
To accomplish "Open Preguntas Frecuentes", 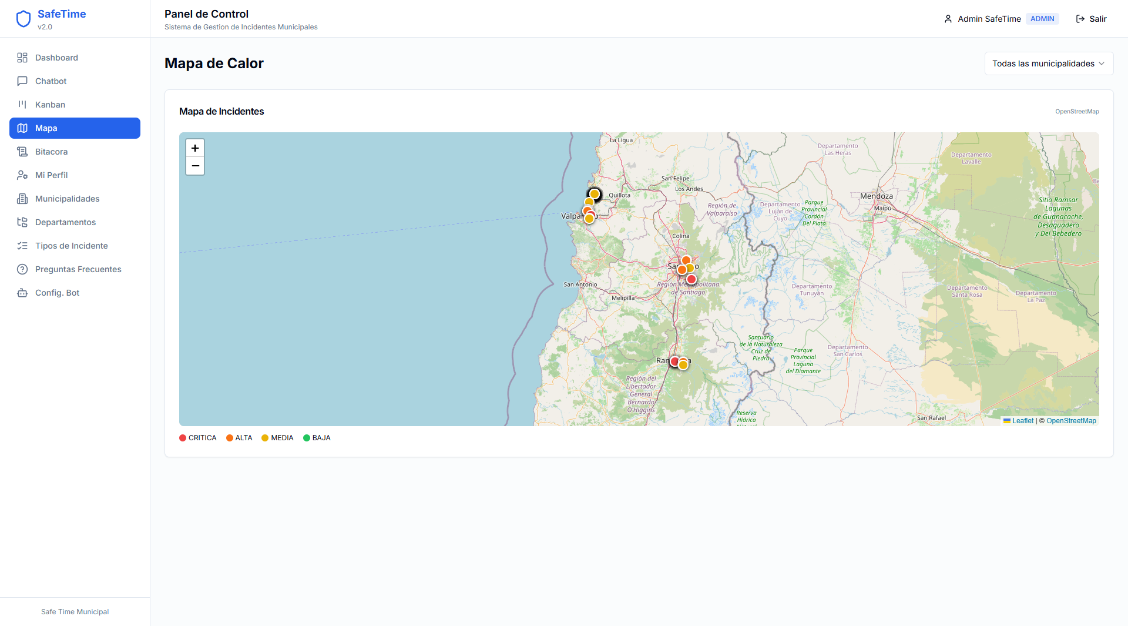I will click(75, 269).
